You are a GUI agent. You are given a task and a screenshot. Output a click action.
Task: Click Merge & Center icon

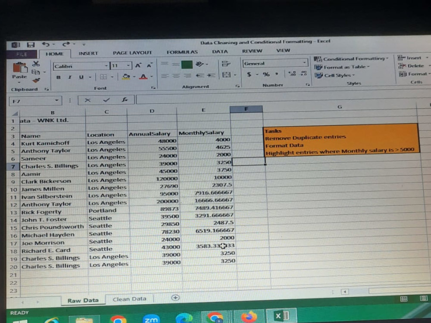[226, 75]
